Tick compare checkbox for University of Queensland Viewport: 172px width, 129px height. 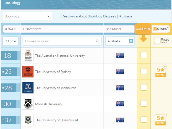click(x=143, y=119)
